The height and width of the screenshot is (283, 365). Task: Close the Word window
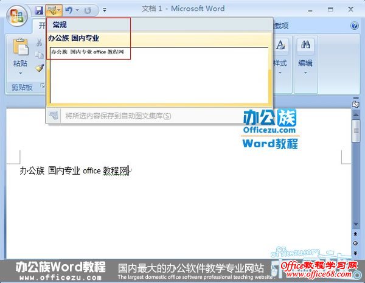pyautogui.click(x=351, y=10)
